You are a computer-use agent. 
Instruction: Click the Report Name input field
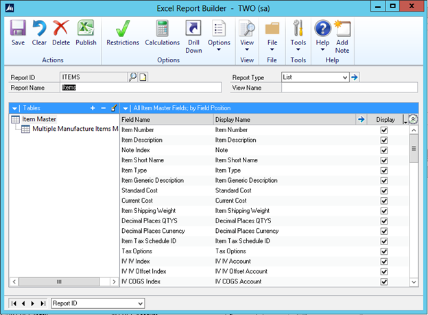tap(141, 88)
